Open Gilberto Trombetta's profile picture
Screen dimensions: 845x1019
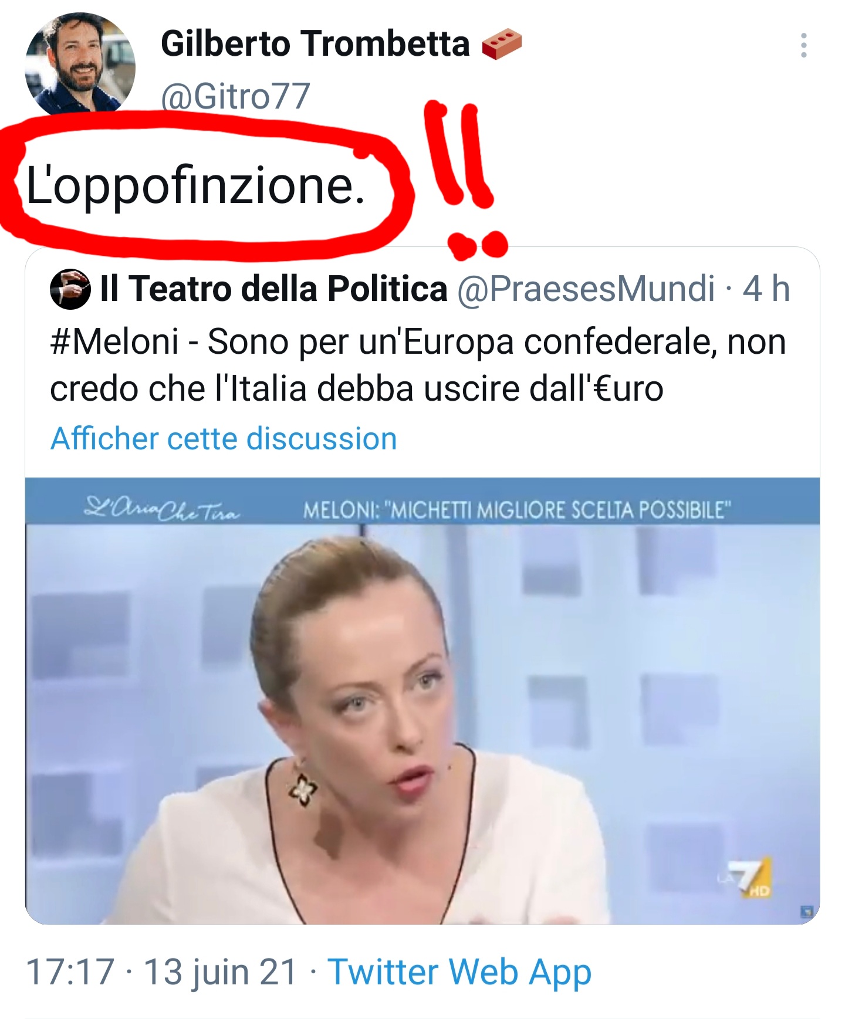[x=80, y=65]
